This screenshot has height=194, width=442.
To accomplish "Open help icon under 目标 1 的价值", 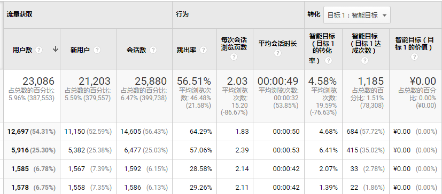I will pyautogui.click(x=414, y=57).
